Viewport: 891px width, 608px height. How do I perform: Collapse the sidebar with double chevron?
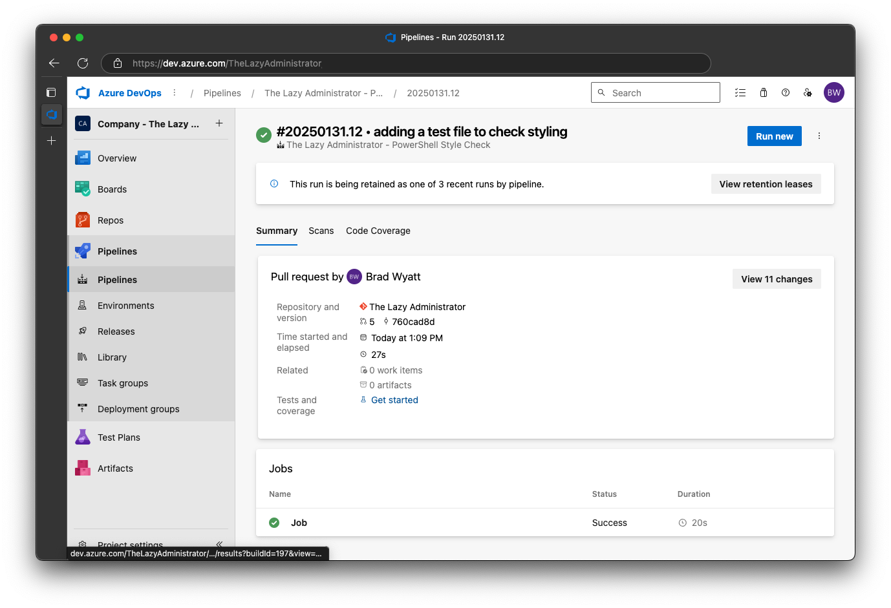[219, 544]
